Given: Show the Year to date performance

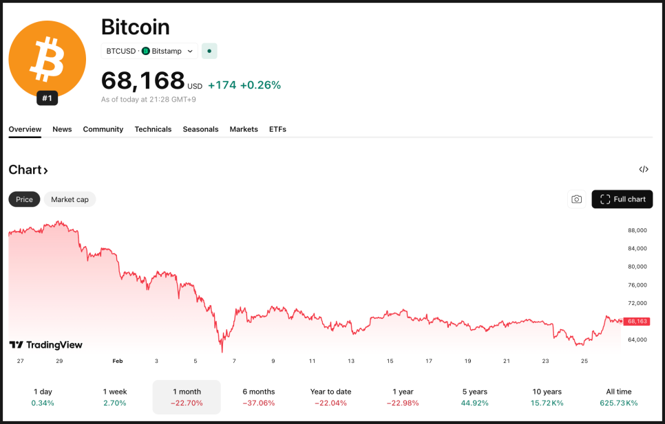Looking at the screenshot, I should [330, 397].
